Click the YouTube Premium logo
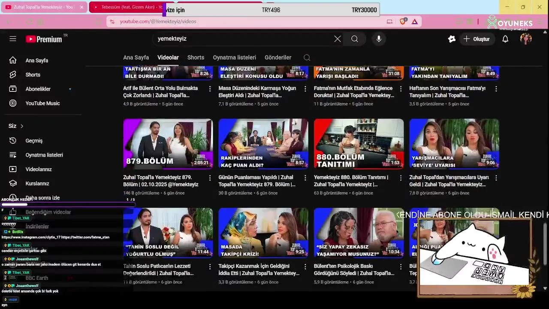The height and width of the screenshot is (309, 549). (x=44, y=39)
